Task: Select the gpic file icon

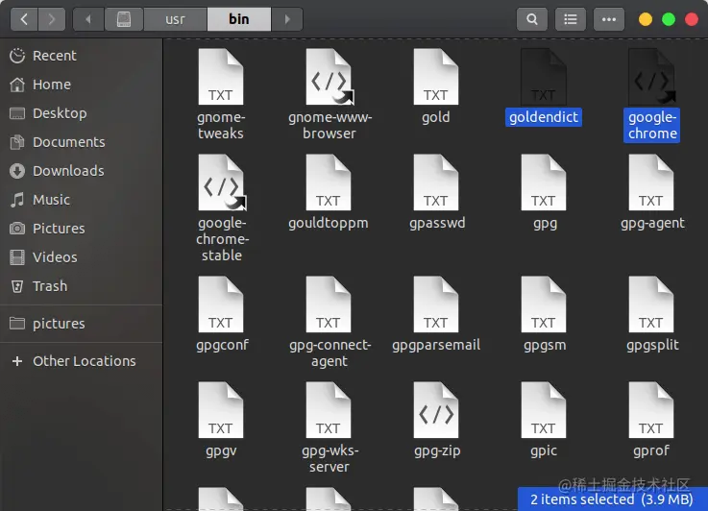Action: pyautogui.click(x=543, y=410)
